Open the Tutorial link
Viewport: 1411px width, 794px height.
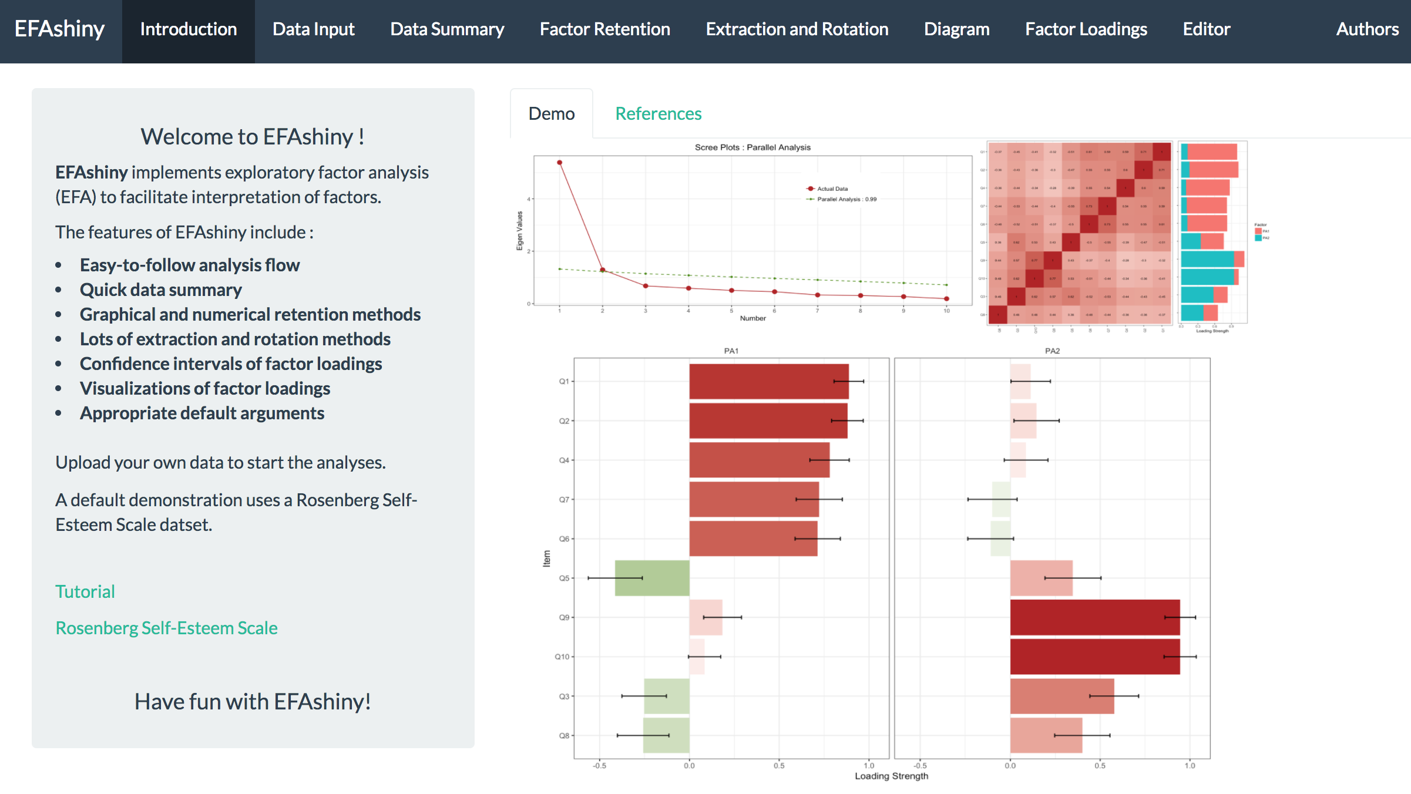click(85, 591)
